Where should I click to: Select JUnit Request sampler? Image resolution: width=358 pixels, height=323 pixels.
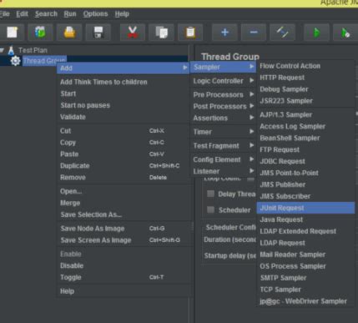pyautogui.click(x=305, y=208)
